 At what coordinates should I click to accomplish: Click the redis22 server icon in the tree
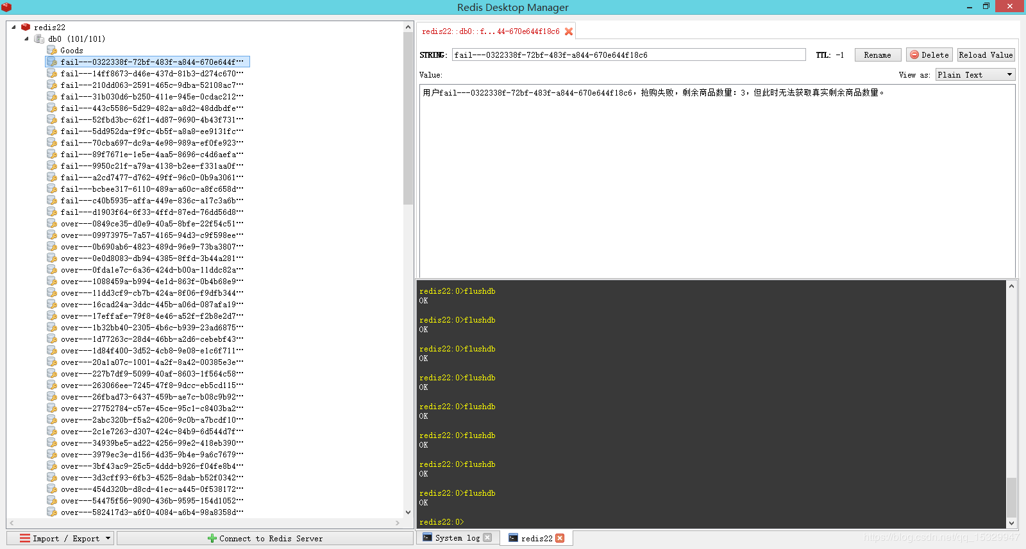(26, 27)
